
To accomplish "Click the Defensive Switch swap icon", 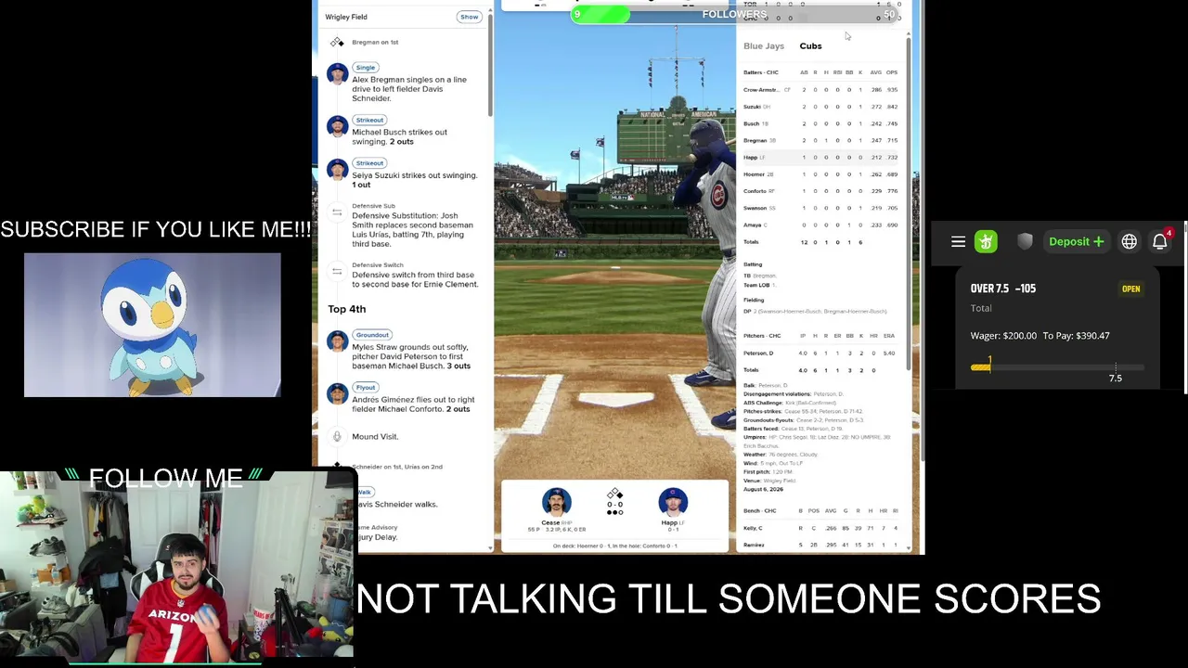I will (337, 271).
